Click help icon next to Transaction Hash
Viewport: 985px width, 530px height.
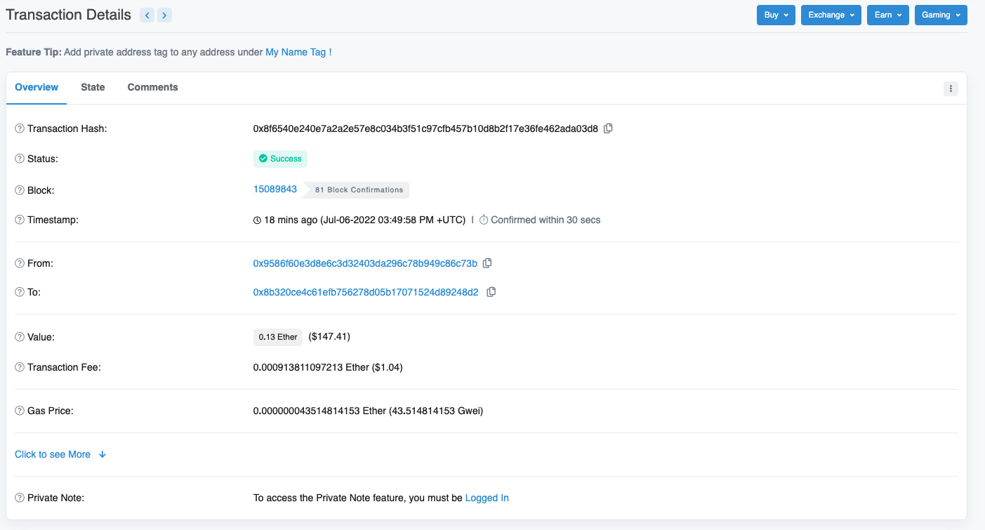20,129
